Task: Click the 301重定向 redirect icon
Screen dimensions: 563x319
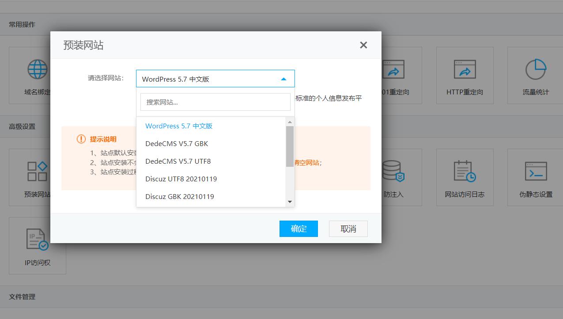Action: click(393, 75)
